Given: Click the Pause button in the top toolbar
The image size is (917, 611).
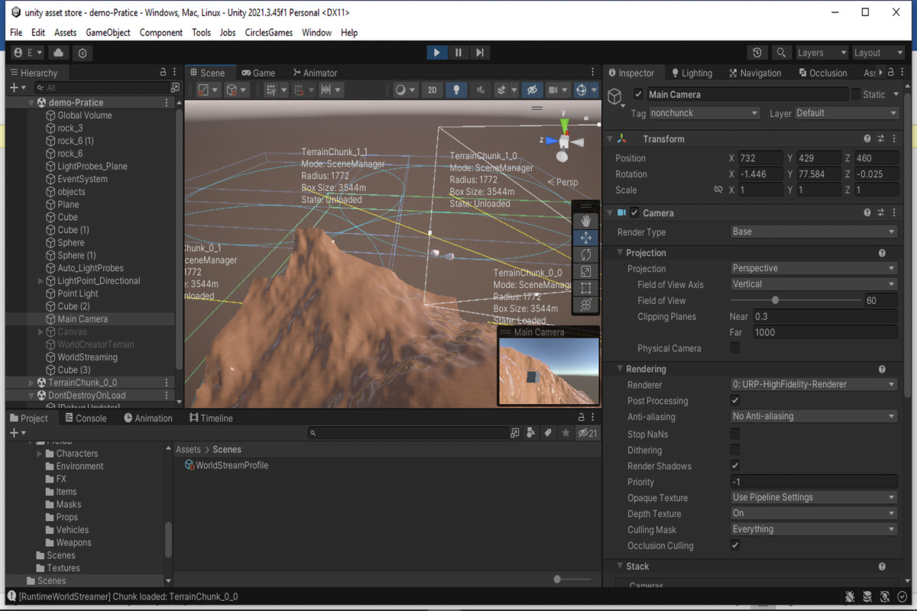Looking at the screenshot, I should click(458, 53).
